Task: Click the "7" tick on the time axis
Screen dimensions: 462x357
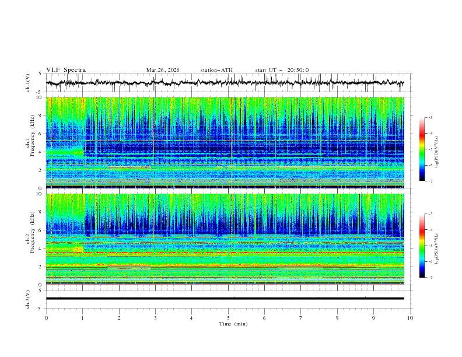Action: [x=301, y=318]
